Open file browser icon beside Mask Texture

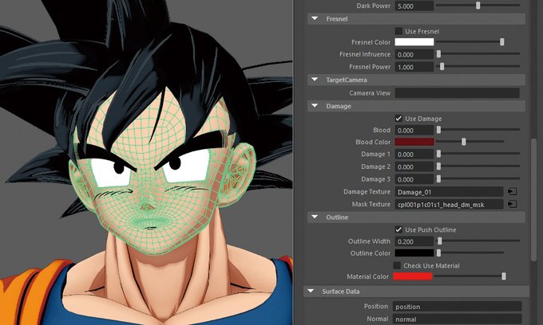[512, 204]
